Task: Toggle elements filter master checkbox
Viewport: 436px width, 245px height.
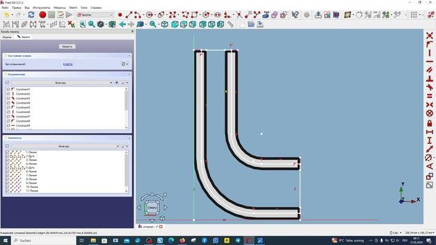Action: click(7, 146)
